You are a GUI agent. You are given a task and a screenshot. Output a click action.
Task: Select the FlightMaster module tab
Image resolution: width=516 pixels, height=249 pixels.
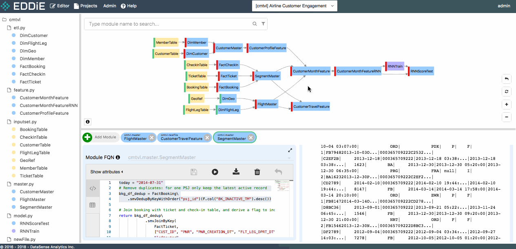pos(135,138)
